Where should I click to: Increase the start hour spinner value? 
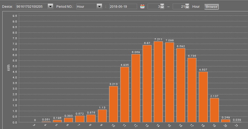(x=162, y=5)
